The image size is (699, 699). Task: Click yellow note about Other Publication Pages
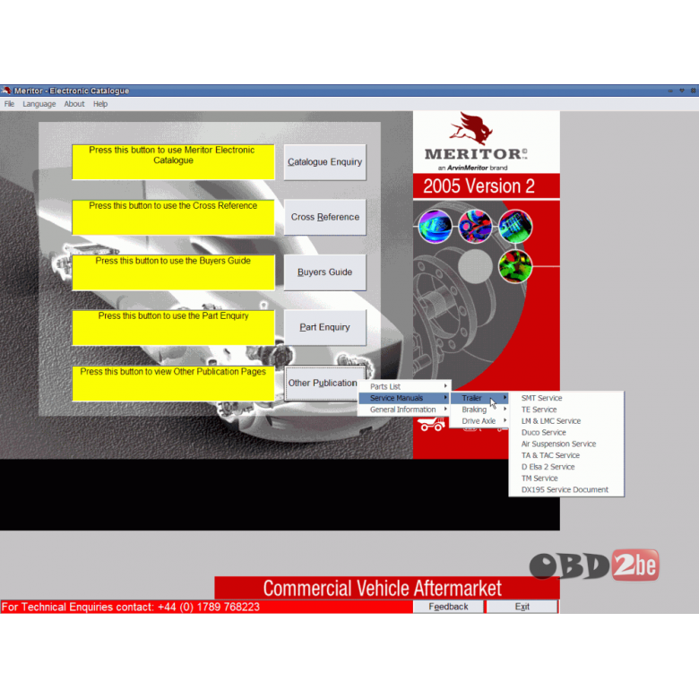174,384
